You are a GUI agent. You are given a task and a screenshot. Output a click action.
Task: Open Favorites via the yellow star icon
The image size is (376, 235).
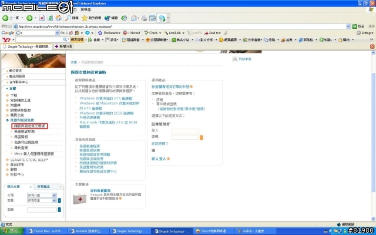click(x=91, y=18)
